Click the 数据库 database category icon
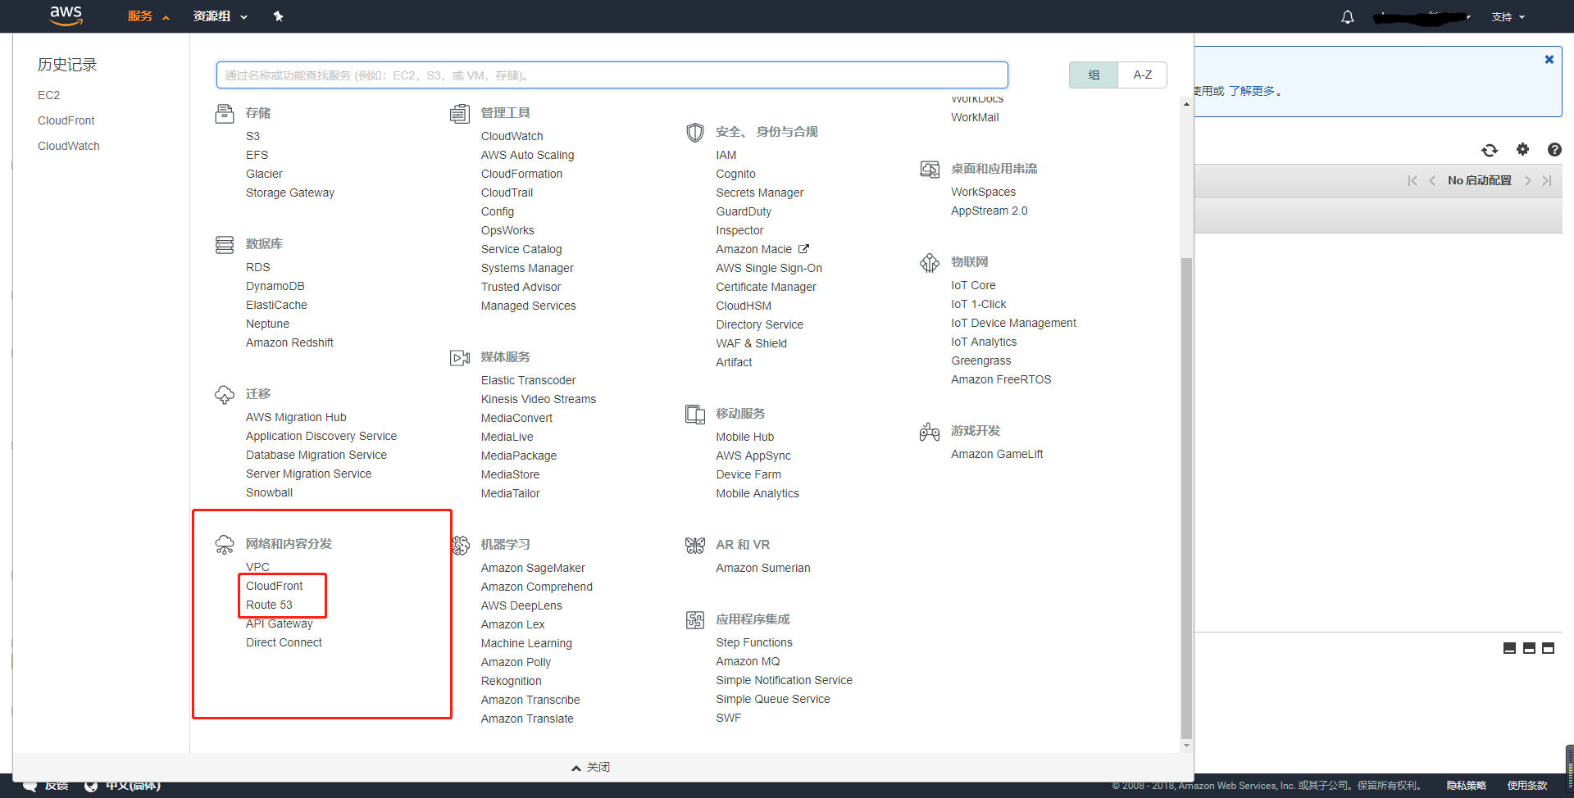The height and width of the screenshot is (798, 1574). 225,245
